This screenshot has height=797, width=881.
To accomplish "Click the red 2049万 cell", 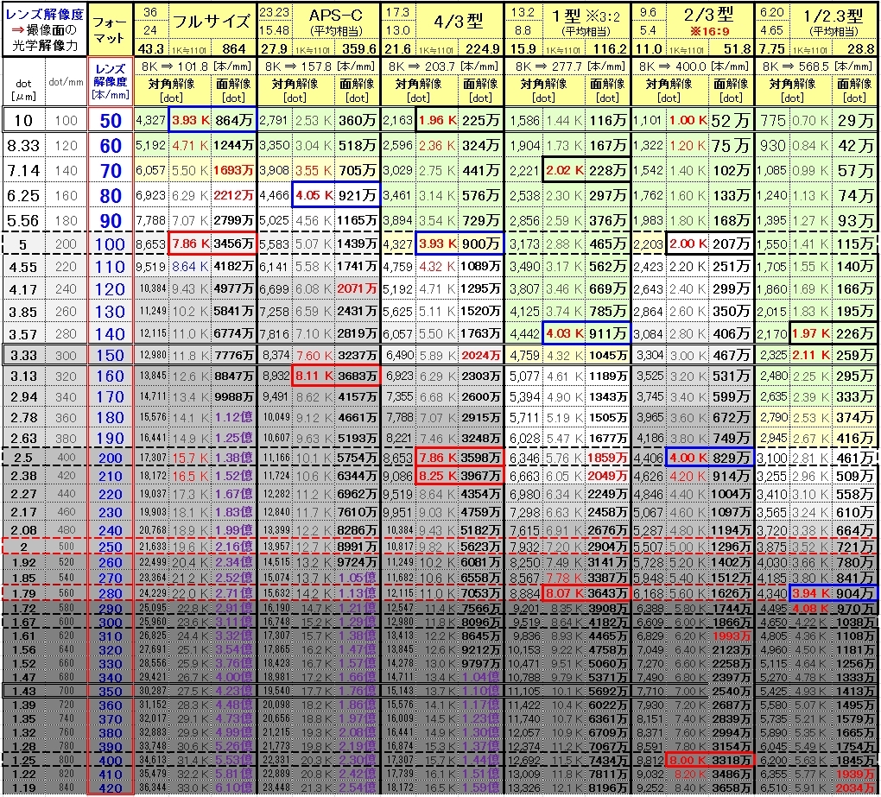I will coord(607,476).
